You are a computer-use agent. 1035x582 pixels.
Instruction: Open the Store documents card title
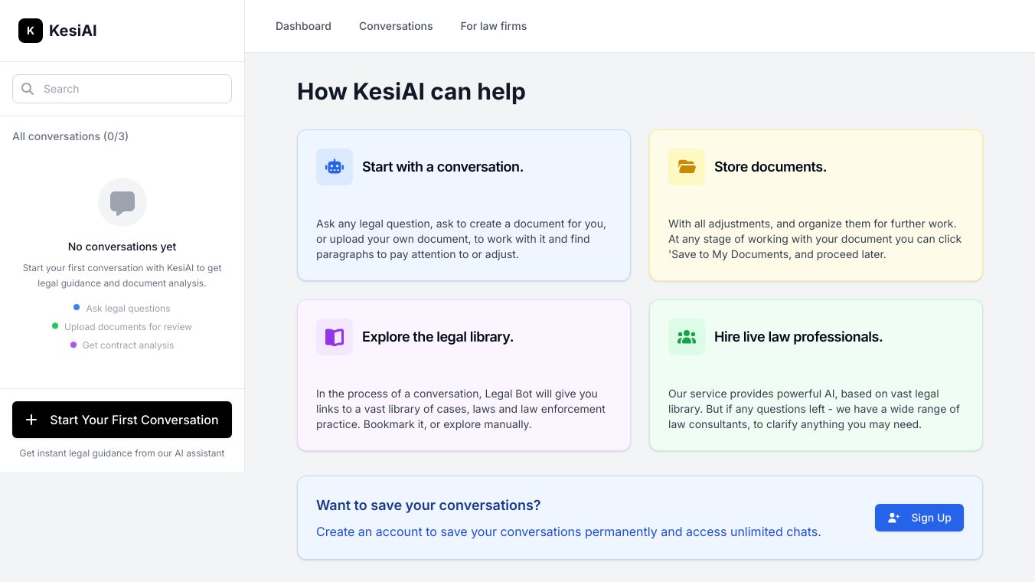click(x=770, y=167)
